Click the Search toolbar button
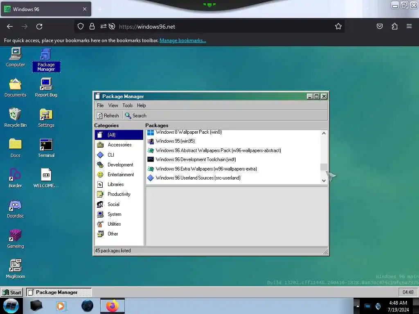419x314 pixels. pos(136,116)
